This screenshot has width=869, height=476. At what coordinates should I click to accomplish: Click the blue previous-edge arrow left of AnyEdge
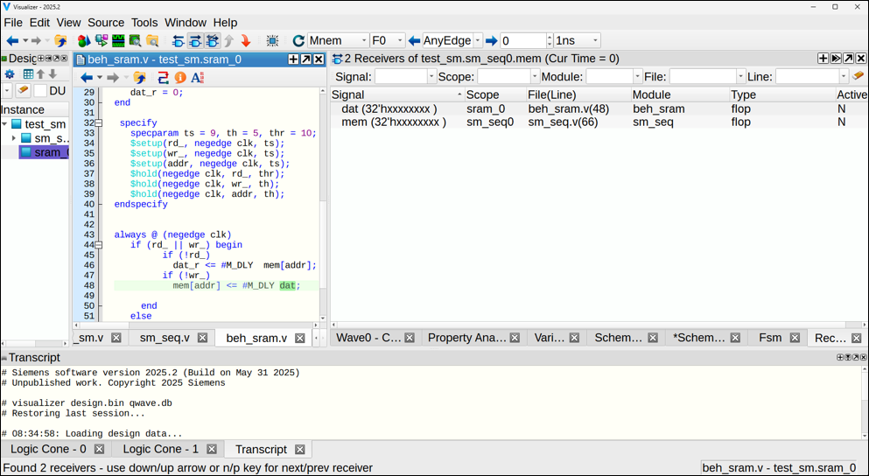[x=414, y=41]
